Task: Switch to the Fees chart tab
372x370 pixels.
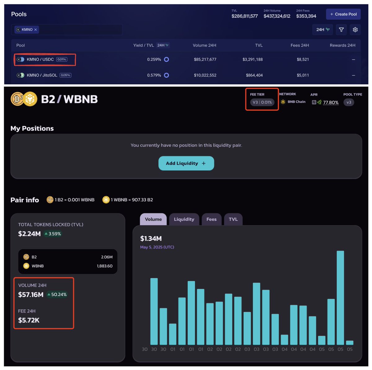Action: click(x=211, y=219)
